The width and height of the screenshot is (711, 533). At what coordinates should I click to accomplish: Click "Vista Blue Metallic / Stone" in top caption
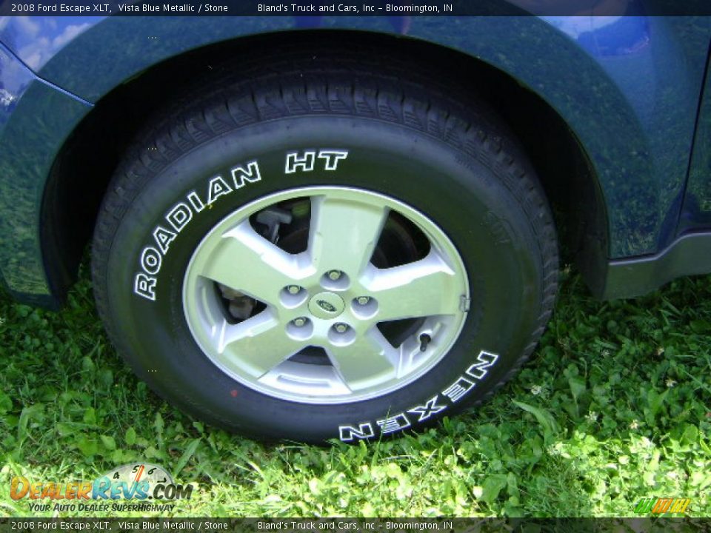click(x=173, y=7)
